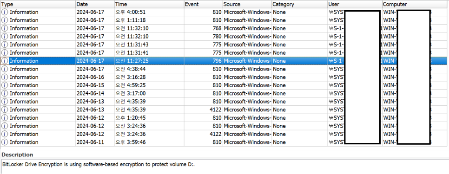
Task: Click the info icon of the 오전 11:31:43 row
Action: 5,45
